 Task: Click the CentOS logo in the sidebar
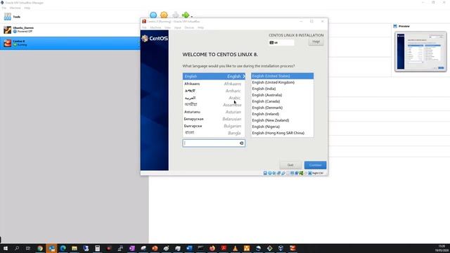point(155,38)
